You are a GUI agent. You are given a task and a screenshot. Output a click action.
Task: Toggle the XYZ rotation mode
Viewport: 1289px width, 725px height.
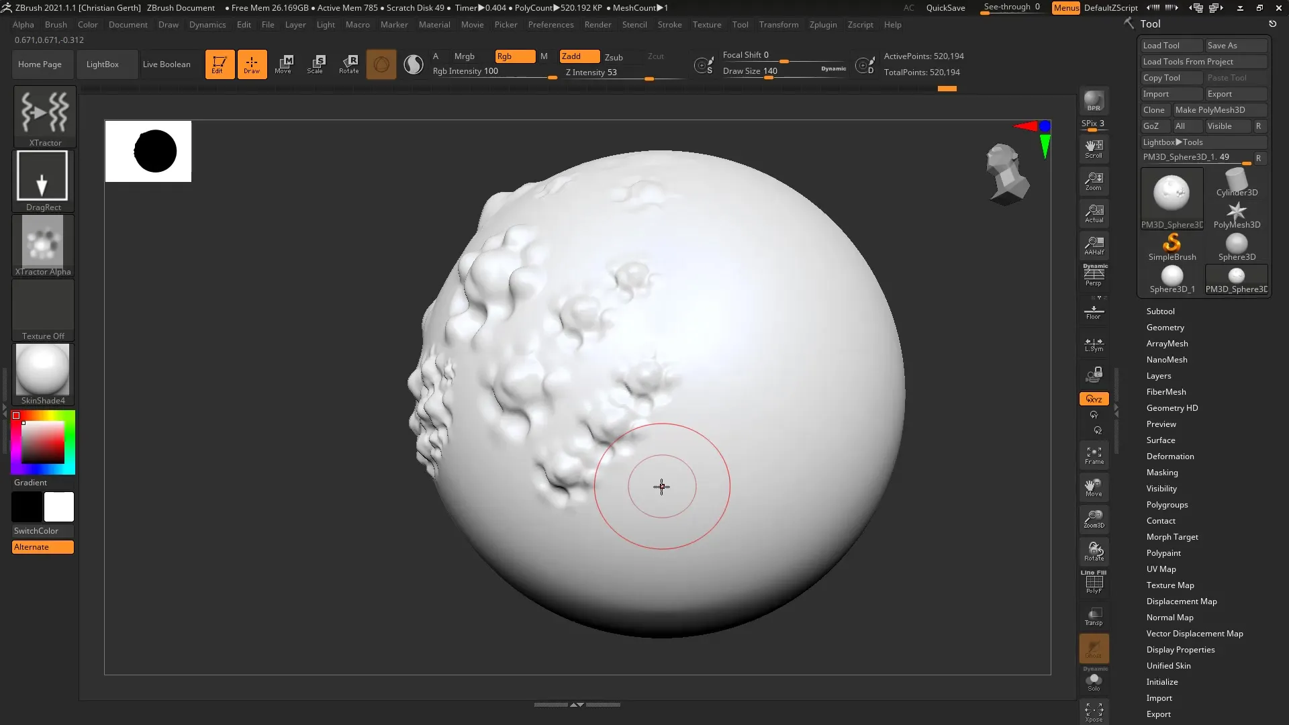tap(1094, 399)
